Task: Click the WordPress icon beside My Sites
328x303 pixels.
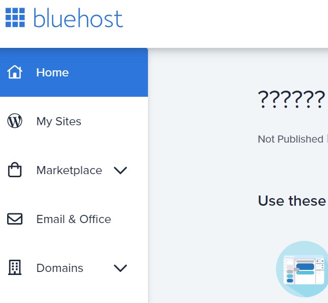Action: 15,121
